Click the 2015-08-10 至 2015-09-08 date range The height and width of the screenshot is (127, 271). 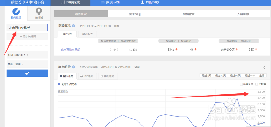(116, 67)
